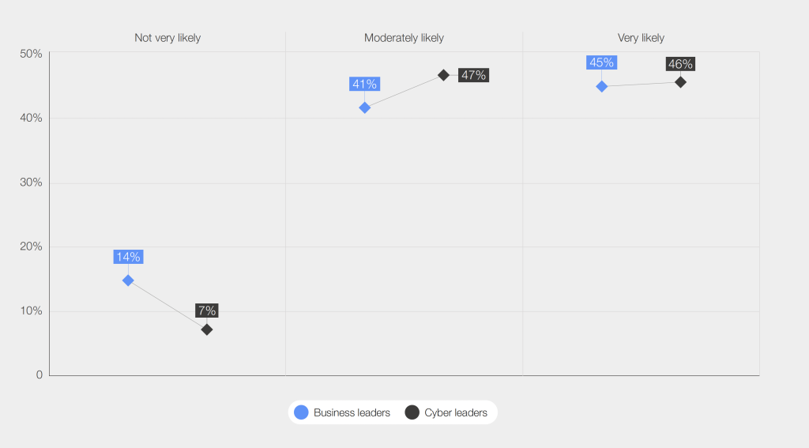809x448 pixels.
Task: Click the Not very likely column header
Action: click(x=167, y=38)
